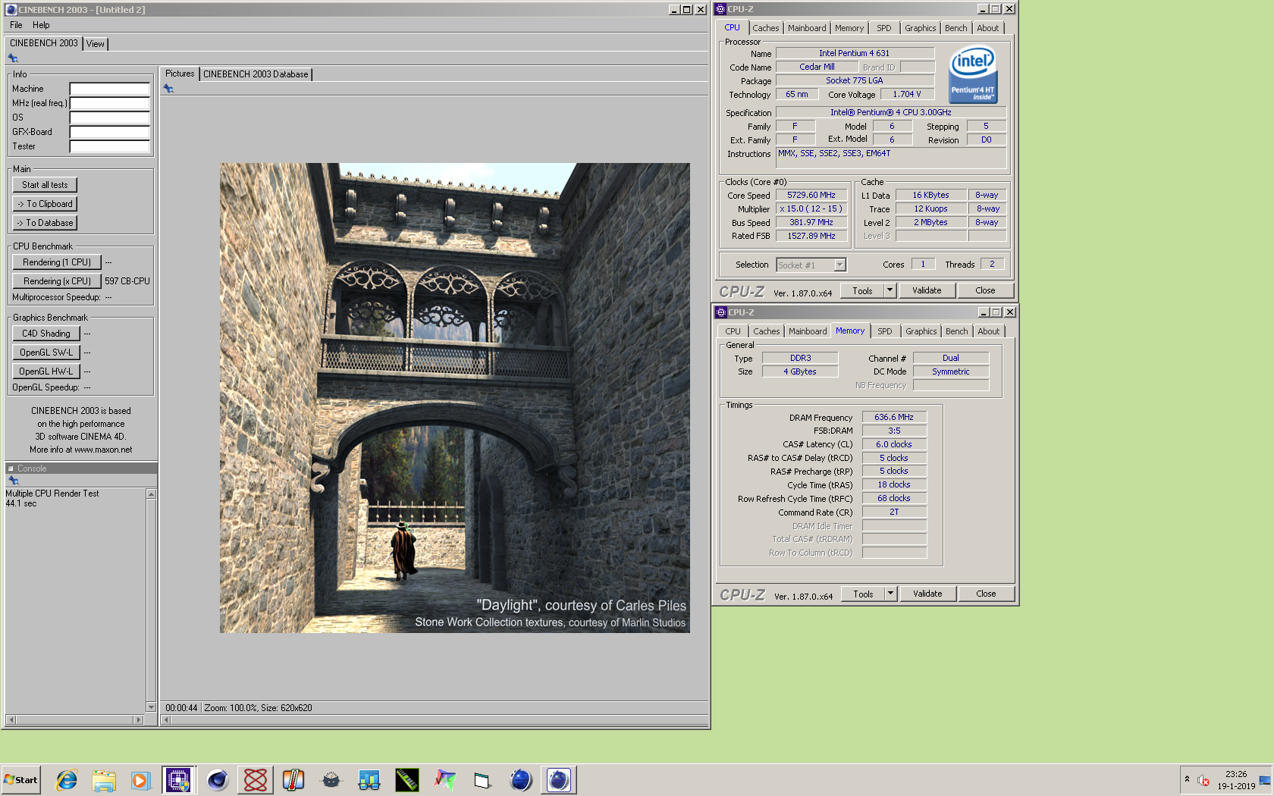The image size is (1274, 796).
Task: Click the blue globe CINEBENCH taskbar icon
Action: pyautogui.click(x=521, y=779)
